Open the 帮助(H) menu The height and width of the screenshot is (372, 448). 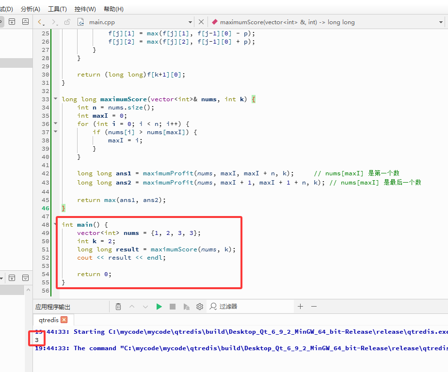[113, 9]
